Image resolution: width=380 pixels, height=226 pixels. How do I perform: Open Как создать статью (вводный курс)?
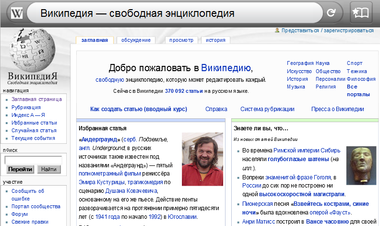coord(139,109)
